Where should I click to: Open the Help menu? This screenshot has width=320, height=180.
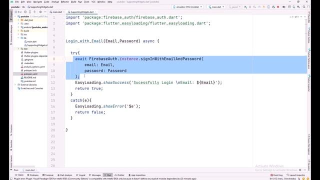pos(110,2)
